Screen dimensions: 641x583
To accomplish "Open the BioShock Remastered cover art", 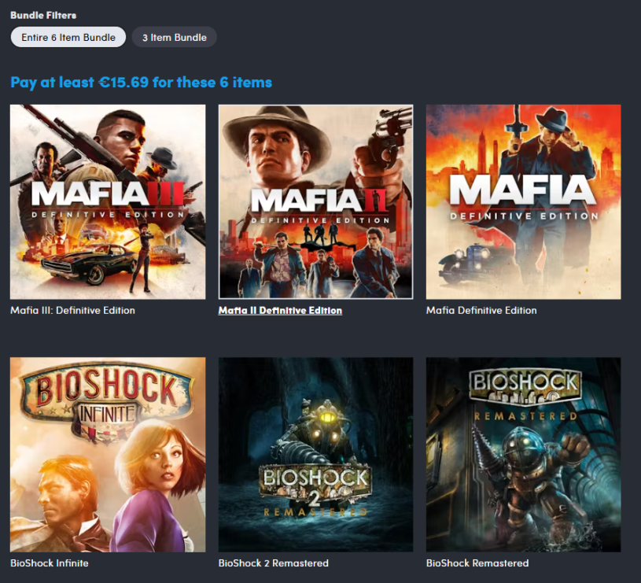I will [522, 454].
